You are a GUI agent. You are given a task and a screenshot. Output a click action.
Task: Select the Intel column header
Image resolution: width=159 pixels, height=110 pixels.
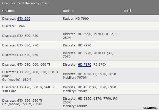pos(127,11)
